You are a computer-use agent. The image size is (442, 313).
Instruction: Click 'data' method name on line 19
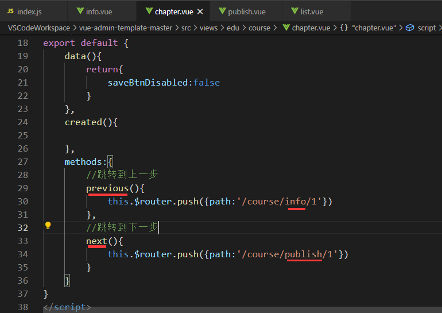(75, 56)
